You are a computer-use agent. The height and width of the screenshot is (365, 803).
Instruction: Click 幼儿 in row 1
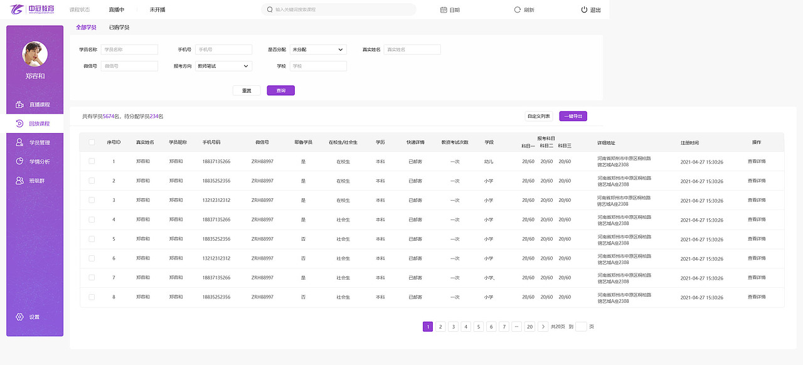coord(489,162)
